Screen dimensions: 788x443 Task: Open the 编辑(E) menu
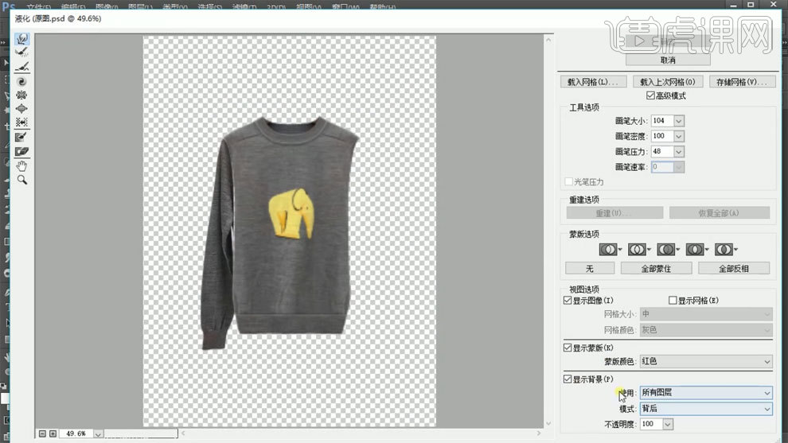pyautogui.click(x=73, y=7)
